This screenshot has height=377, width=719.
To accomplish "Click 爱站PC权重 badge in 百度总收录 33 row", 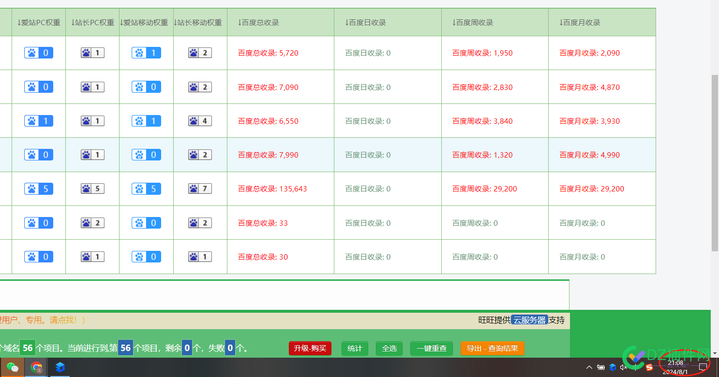I will [x=39, y=223].
